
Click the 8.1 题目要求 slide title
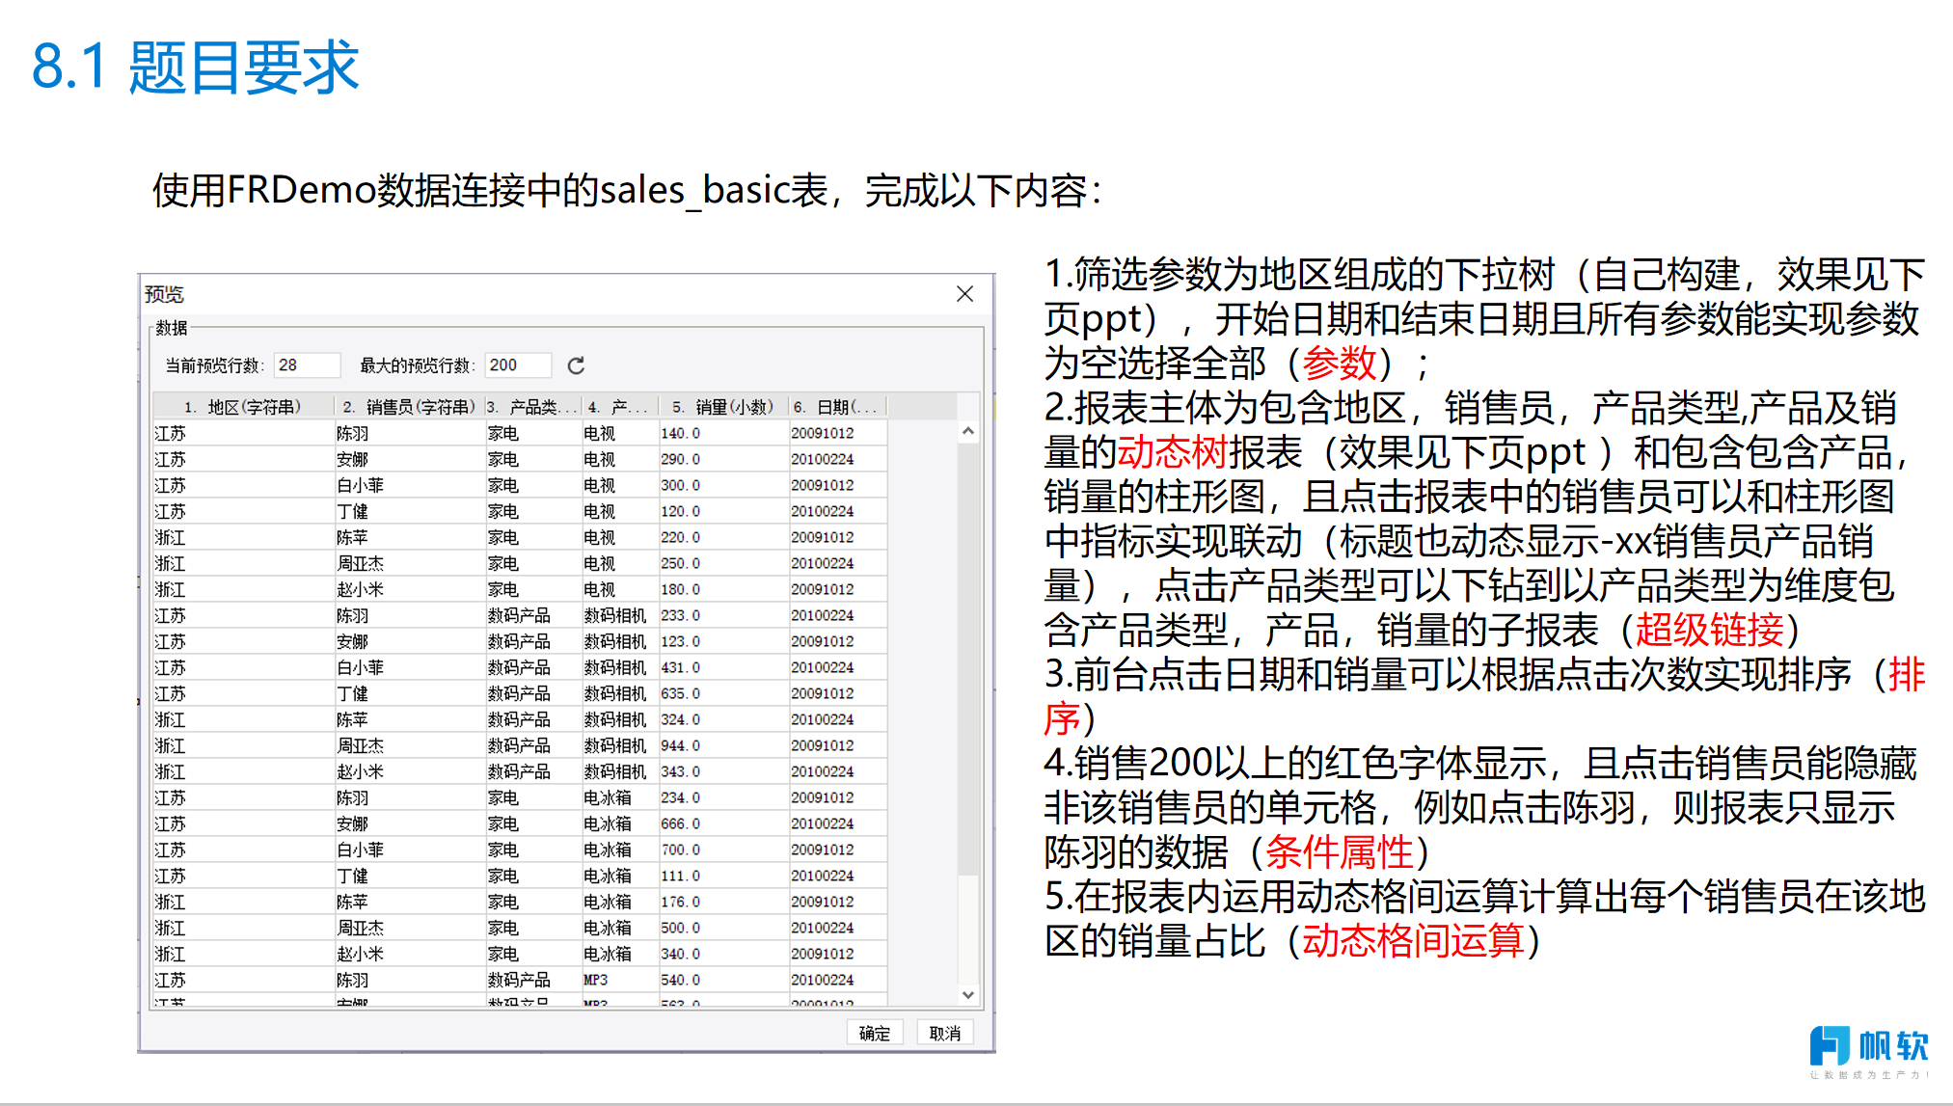pyautogui.click(x=196, y=67)
